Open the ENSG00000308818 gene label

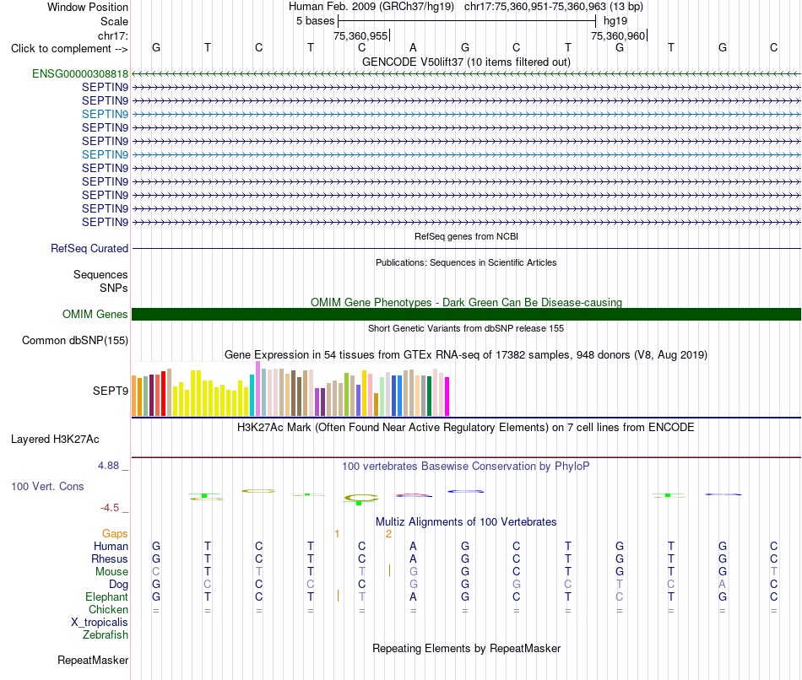click(x=80, y=73)
